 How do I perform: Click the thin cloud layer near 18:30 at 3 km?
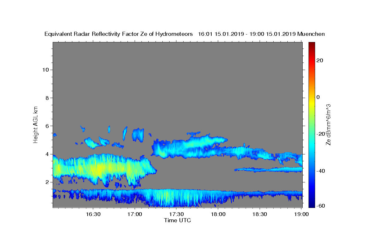(268, 170)
